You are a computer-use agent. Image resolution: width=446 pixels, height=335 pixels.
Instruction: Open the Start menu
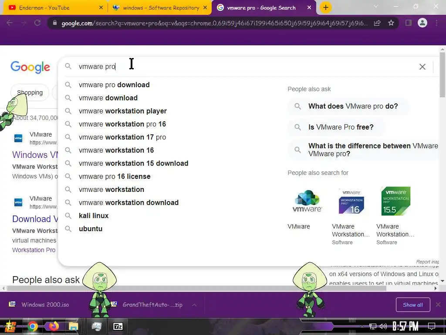(10, 326)
